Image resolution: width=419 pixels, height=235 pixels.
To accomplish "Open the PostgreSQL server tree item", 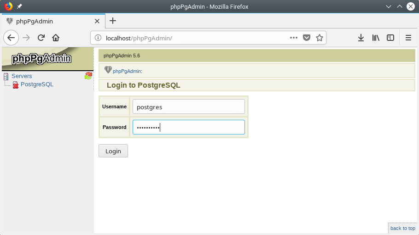I will [37, 84].
